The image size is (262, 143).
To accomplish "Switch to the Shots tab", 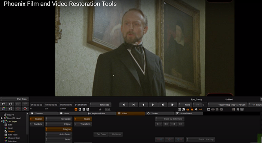I will coord(73,114).
